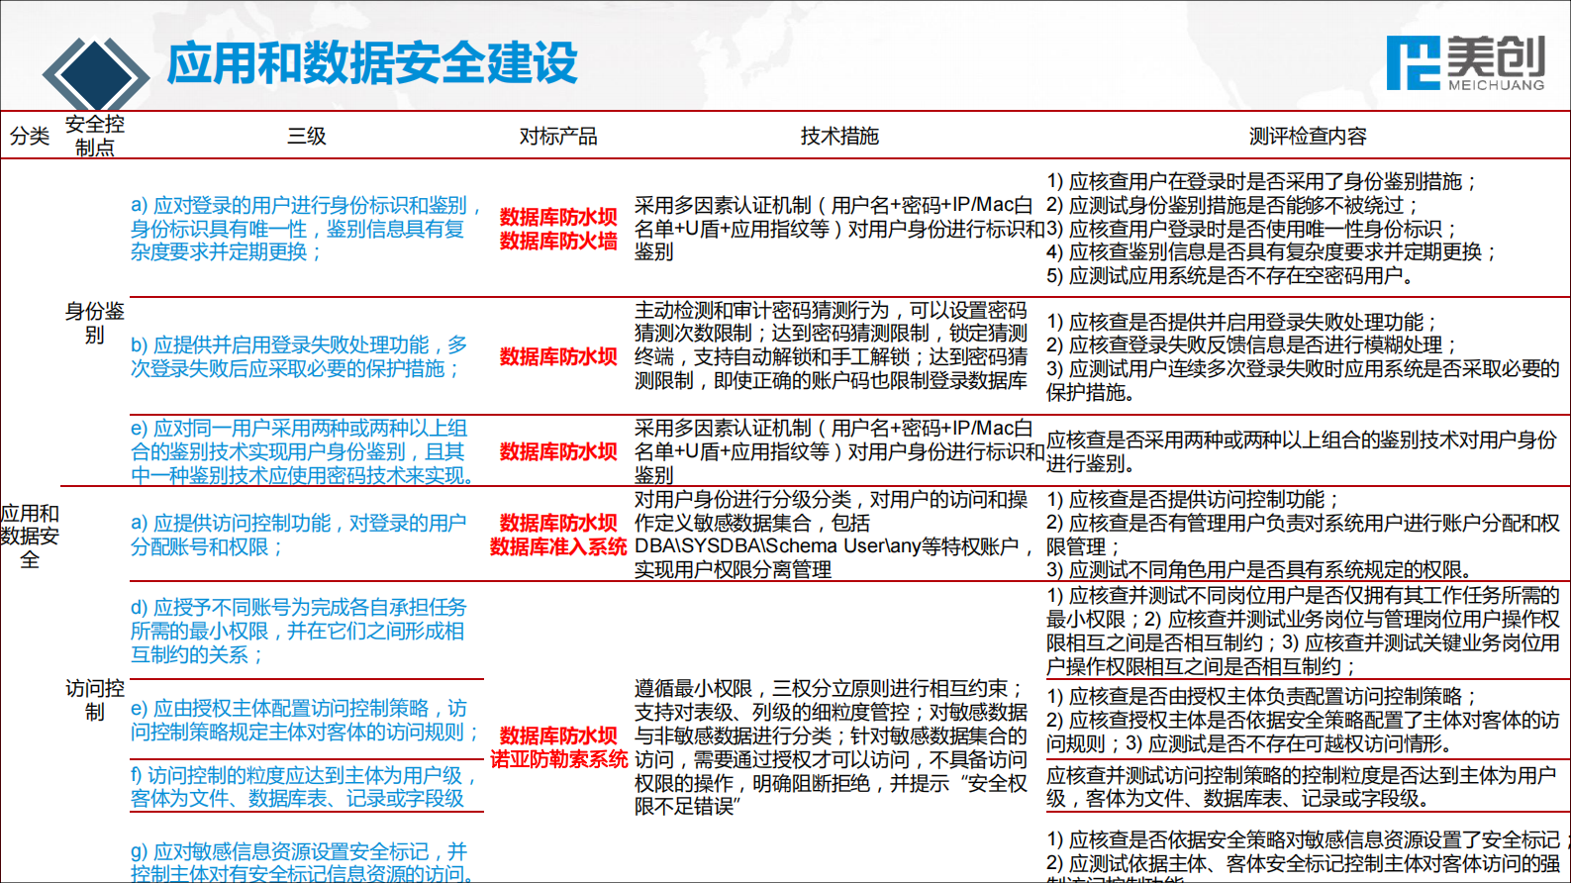1571x883 pixels.
Task: Select the 安全控制点 column header
Action: pyautogui.click(x=95, y=136)
